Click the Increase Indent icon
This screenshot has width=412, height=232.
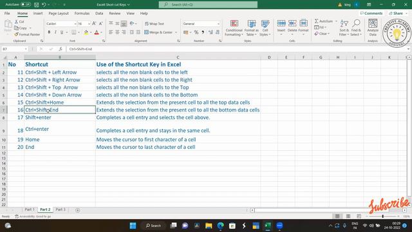pyautogui.click(x=138, y=32)
